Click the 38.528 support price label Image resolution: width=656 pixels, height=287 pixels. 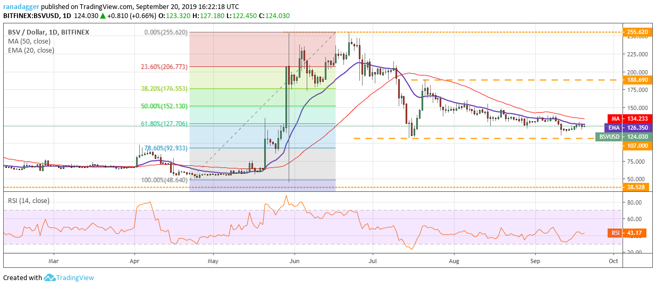(x=636, y=187)
